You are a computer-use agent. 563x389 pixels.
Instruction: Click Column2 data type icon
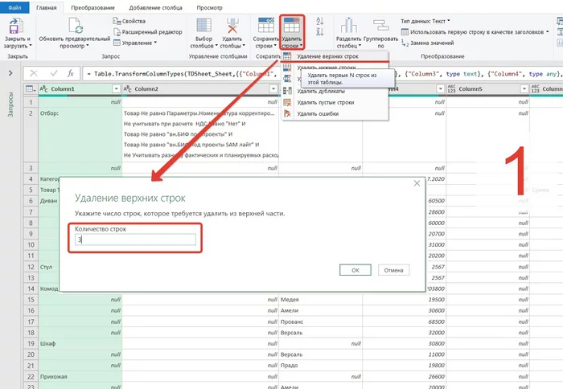[x=127, y=88]
